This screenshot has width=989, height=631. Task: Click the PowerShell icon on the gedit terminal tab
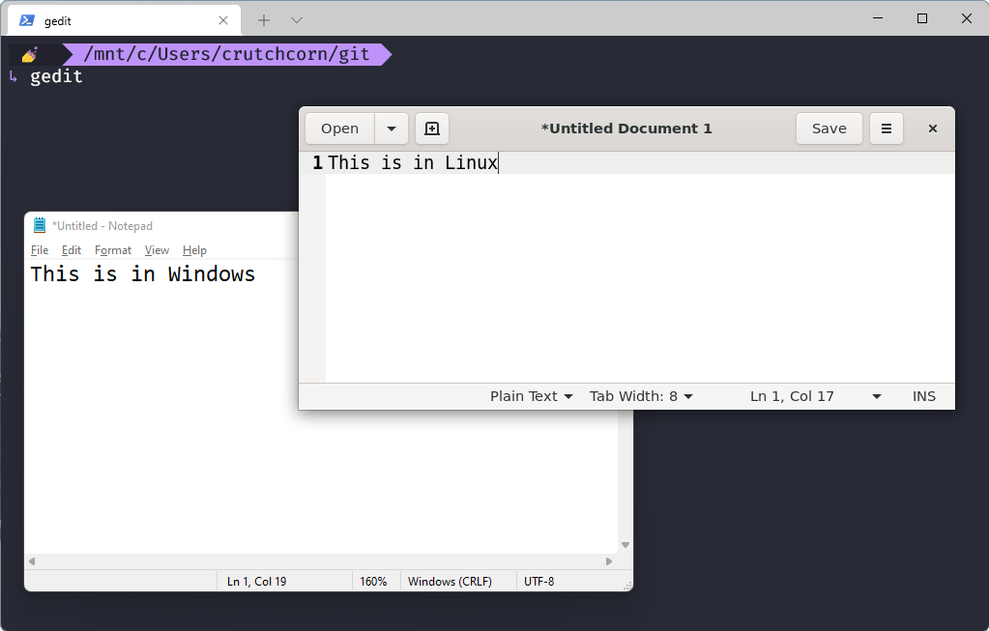26,19
